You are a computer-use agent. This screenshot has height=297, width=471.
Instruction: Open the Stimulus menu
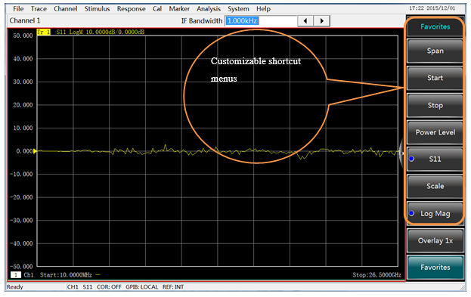pyautogui.click(x=97, y=9)
